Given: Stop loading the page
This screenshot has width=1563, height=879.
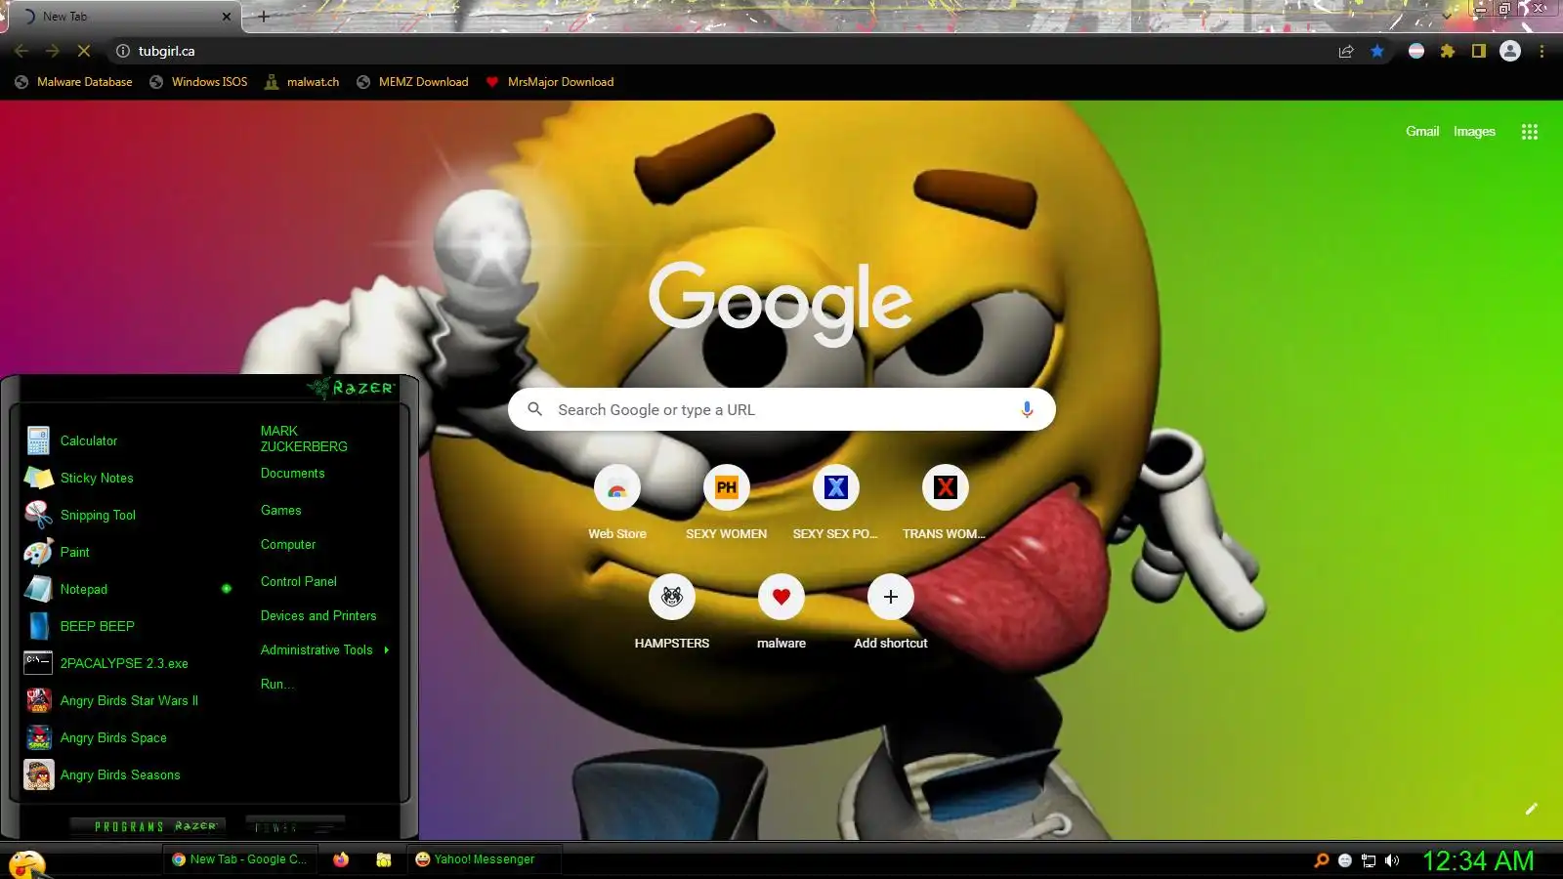Looking at the screenshot, I should click(84, 51).
